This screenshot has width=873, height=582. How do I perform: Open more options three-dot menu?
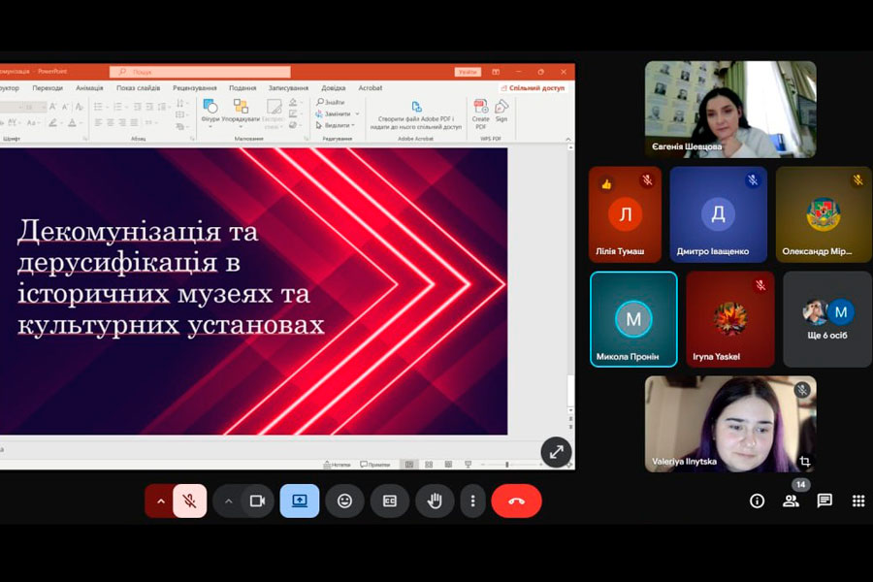pos(472,501)
